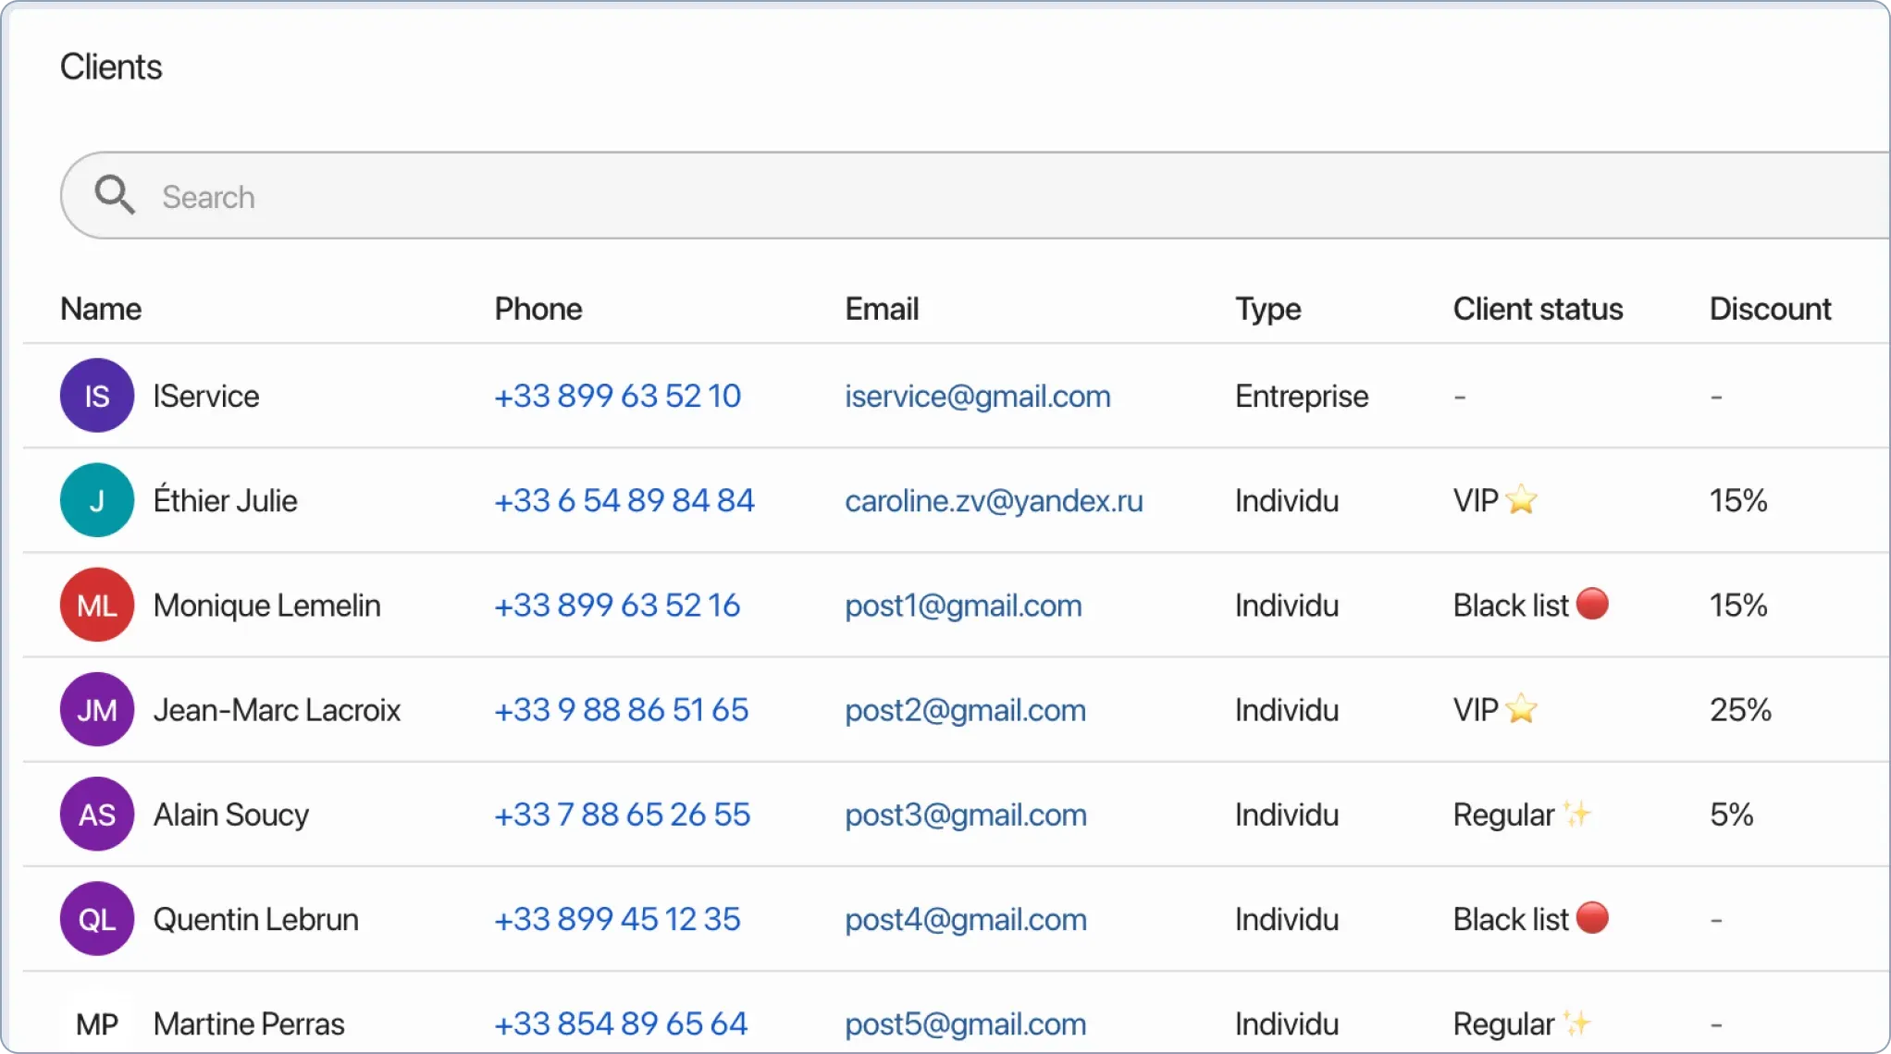Click the magnifying glass search icon

tap(114, 195)
